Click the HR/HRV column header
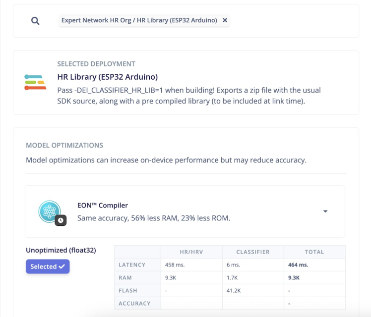 click(x=191, y=252)
